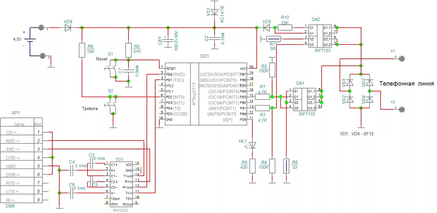Select the X1 line terminal
The width and height of the screenshot is (437, 213).
pyautogui.click(x=402, y=58)
